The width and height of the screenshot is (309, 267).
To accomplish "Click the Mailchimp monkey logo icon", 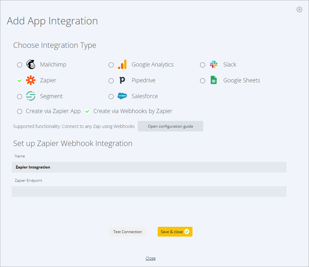I will point(31,64).
